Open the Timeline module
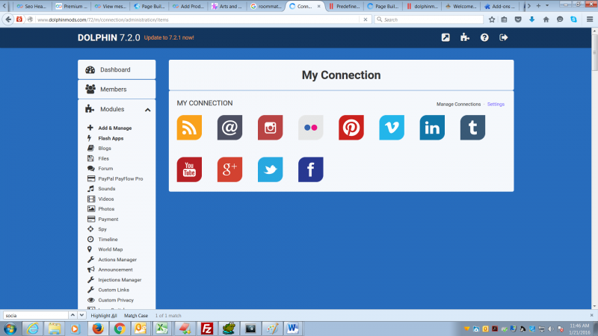Image resolution: width=598 pixels, height=336 pixels. point(108,239)
